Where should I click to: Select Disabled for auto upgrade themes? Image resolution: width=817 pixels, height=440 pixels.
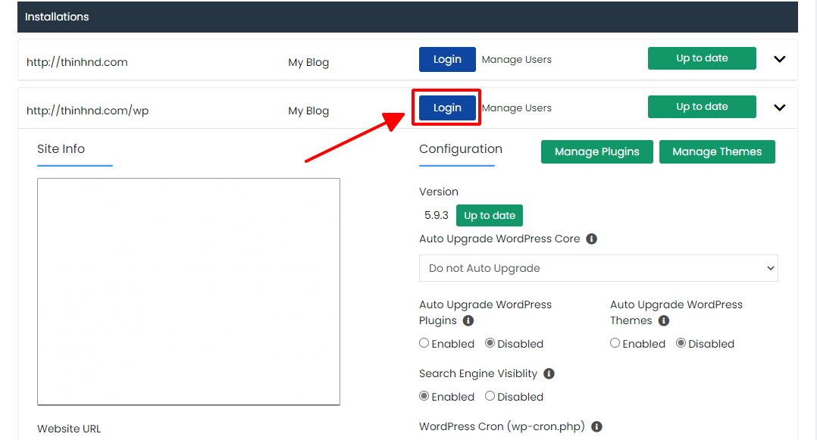(x=681, y=343)
